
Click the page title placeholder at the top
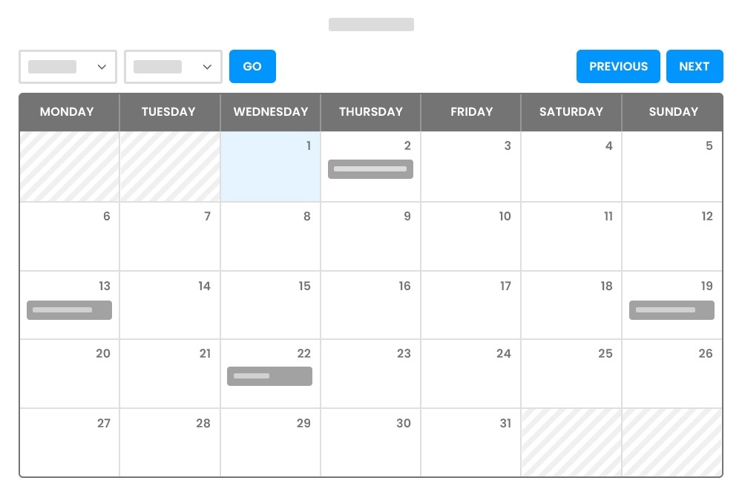(x=371, y=24)
